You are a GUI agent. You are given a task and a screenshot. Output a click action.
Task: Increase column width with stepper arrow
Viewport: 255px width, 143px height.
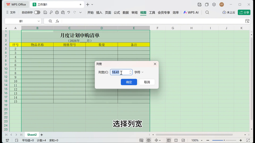tap(130, 71)
